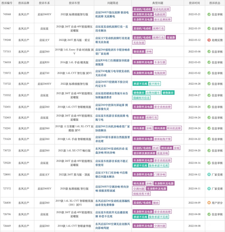Click the '启辰T60' car series cell
Image resolution: width=225 pixels, height=232 pixels.
[44, 73]
